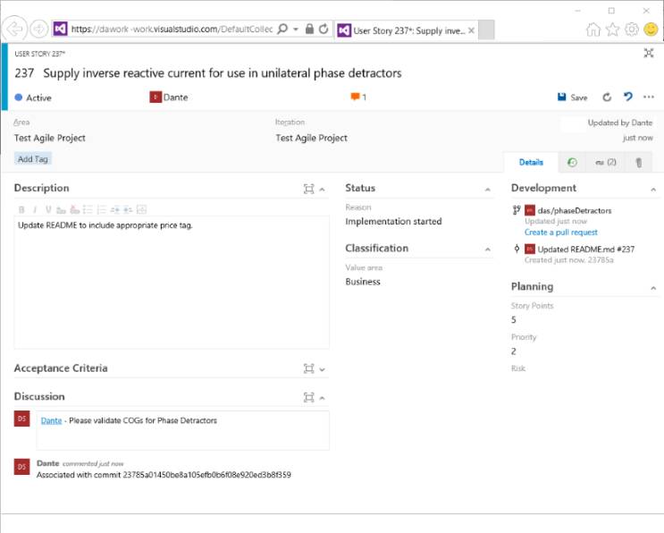
Task: Click the Risk field label
Action: 518,368
